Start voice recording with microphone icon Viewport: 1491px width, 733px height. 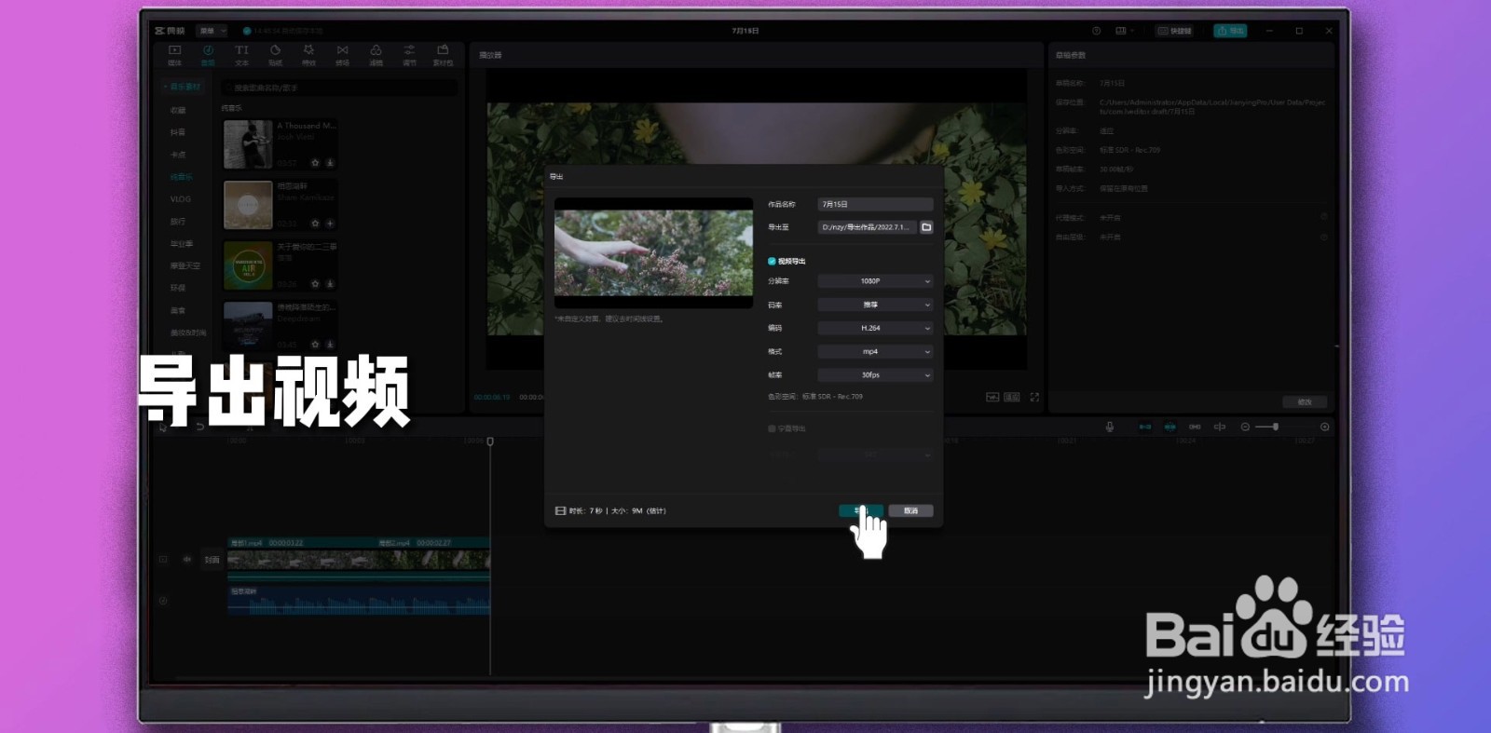(x=1109, y=427)
